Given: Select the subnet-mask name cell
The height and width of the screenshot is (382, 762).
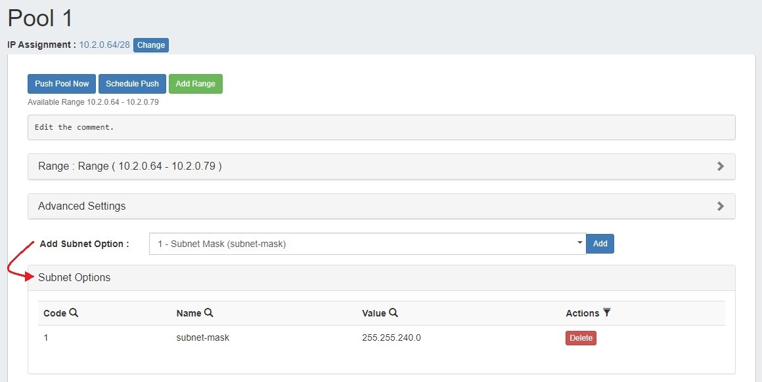Looking at the screenshot, I should click(202, 338).
